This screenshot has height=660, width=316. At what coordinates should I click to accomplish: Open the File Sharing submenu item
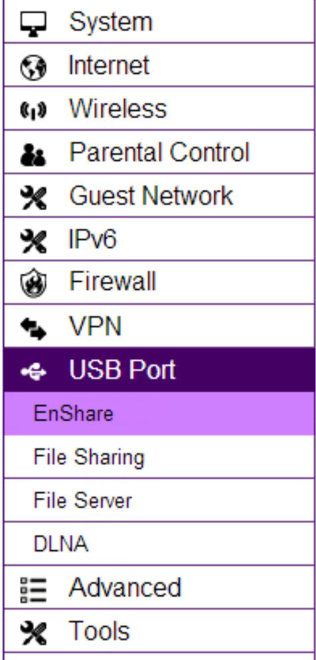[159, 457]
